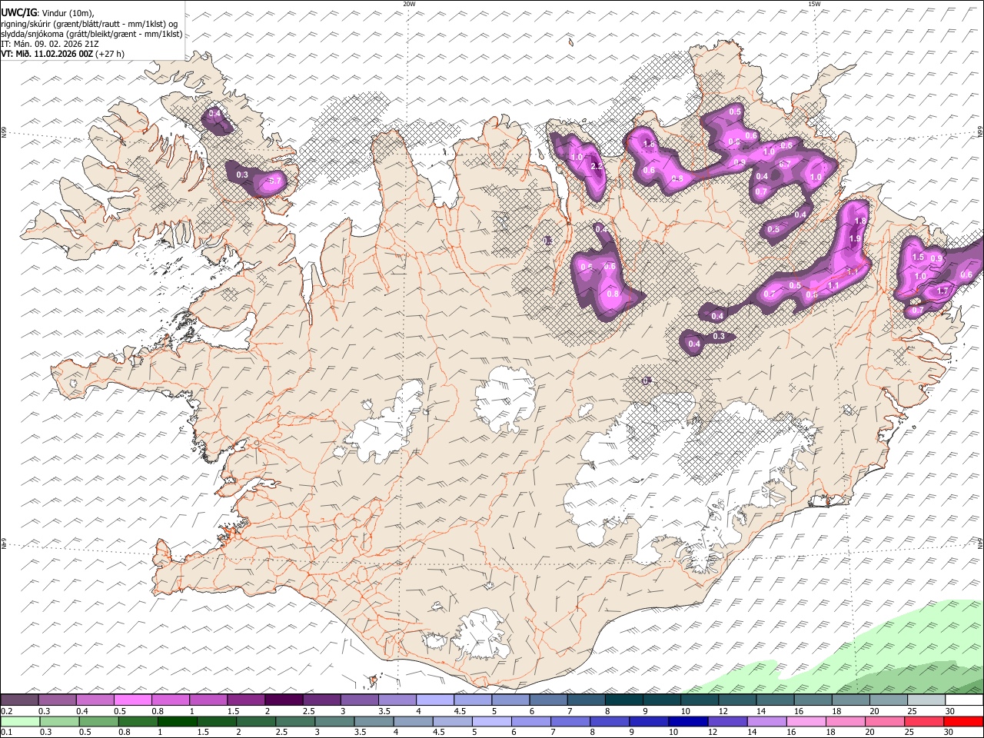Select the 12 swatch in the top legend row
This screenshot has height=738, width=984.
737,700
